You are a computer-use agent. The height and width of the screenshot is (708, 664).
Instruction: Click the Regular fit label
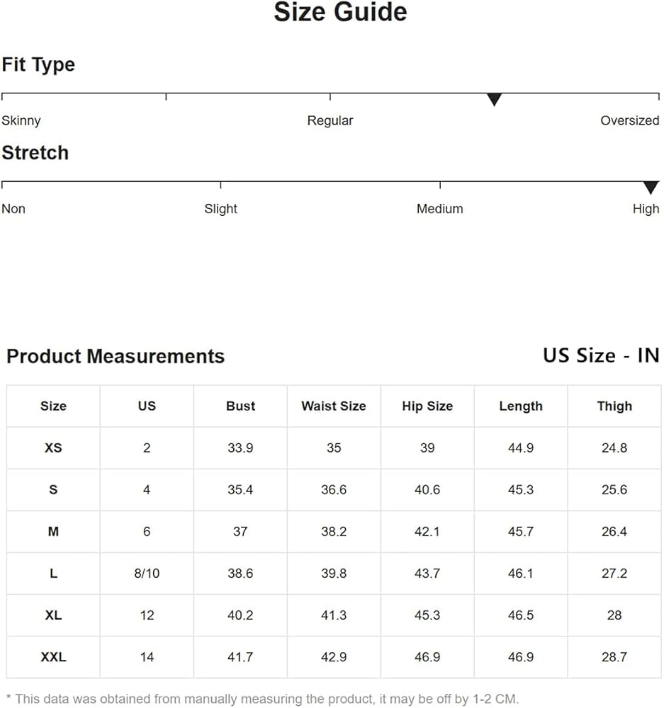[330, 120]
